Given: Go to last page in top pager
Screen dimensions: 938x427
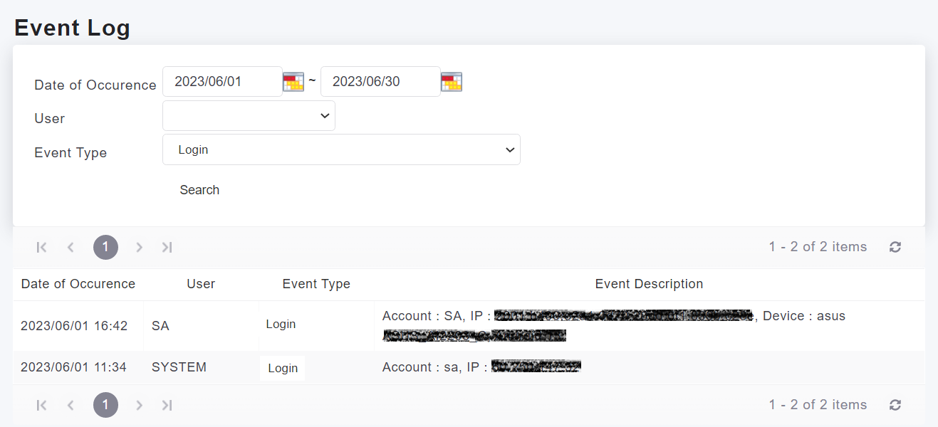Looking at the screenshot, I should point(167,247).
